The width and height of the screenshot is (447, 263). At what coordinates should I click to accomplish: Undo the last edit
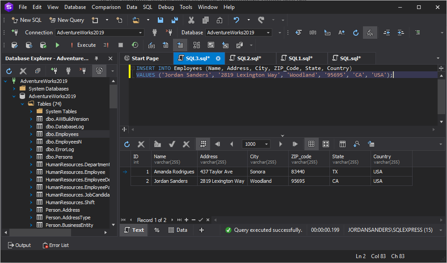236,20
